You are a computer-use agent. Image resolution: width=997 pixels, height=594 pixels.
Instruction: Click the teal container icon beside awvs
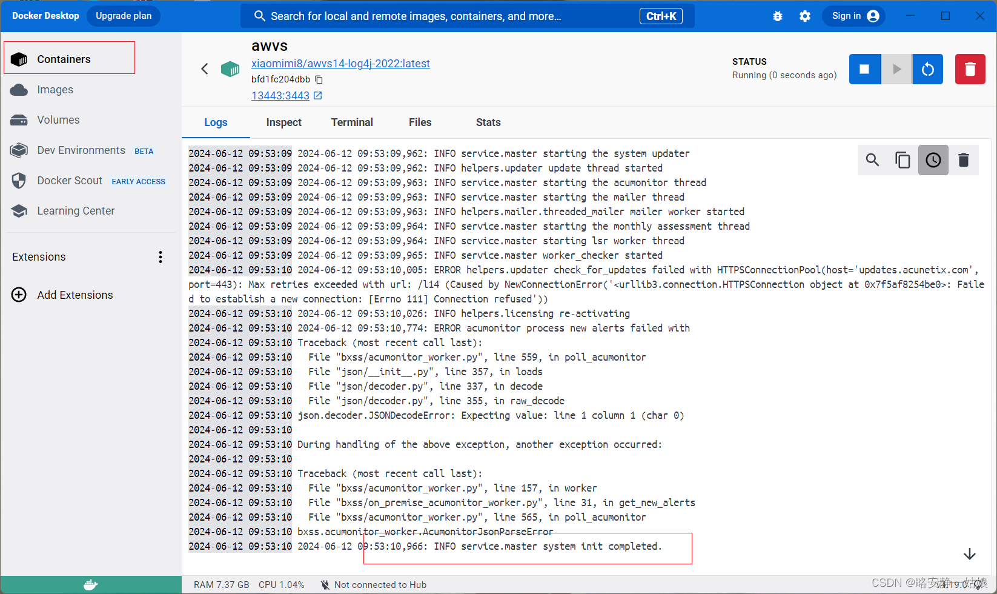click(x=230, y=69)
